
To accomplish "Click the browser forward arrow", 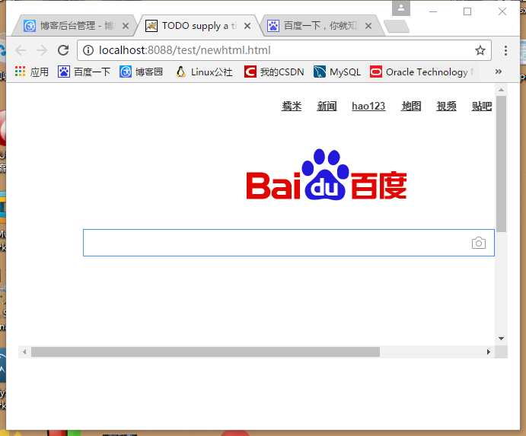I will point(42,50).
